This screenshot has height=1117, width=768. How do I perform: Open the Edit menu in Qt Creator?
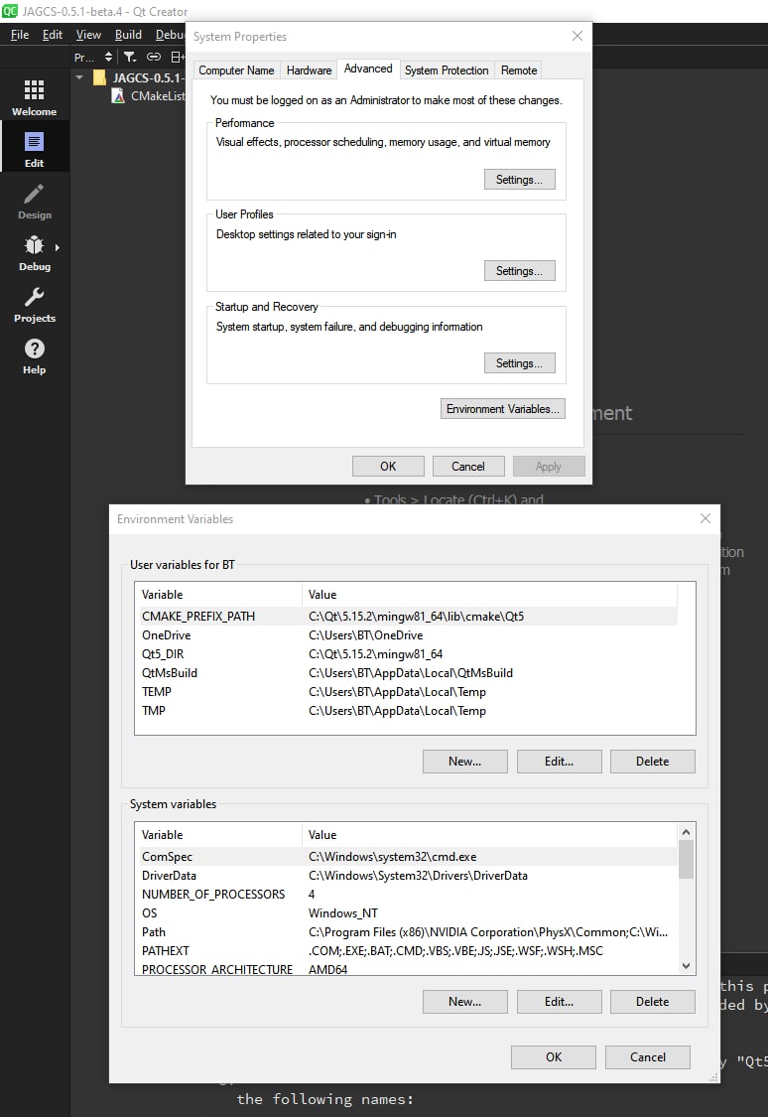[52, 34]
